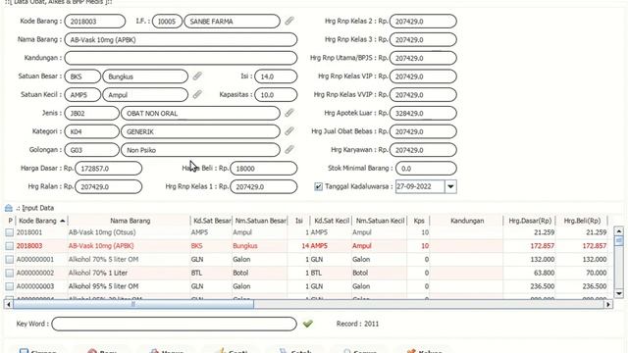628x353 pixels.
Task: Tick the checkbox for row A000000002
Action: tap(10, 273)
